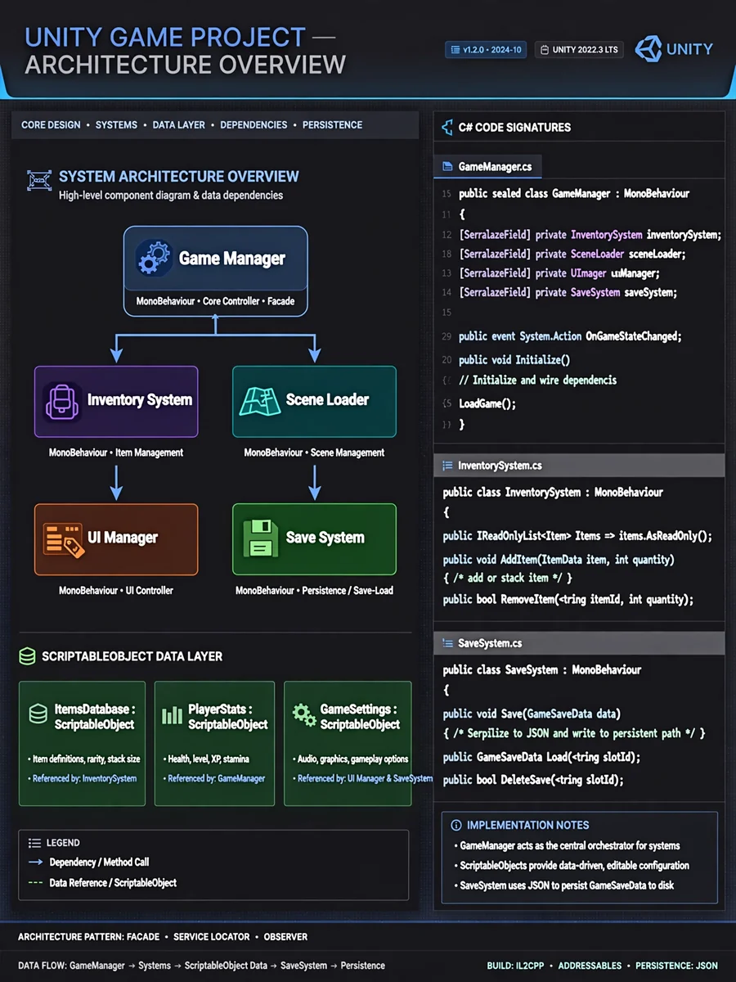The image size is (736, 982).
Task: Click the gears icon in Game Manager node
Action: click(153, 257)
